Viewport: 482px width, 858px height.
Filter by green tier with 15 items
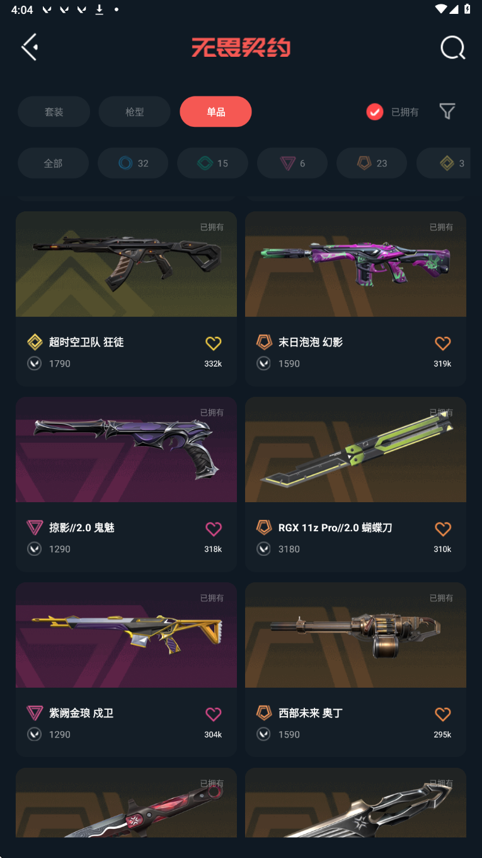click(x=212, y=163)
